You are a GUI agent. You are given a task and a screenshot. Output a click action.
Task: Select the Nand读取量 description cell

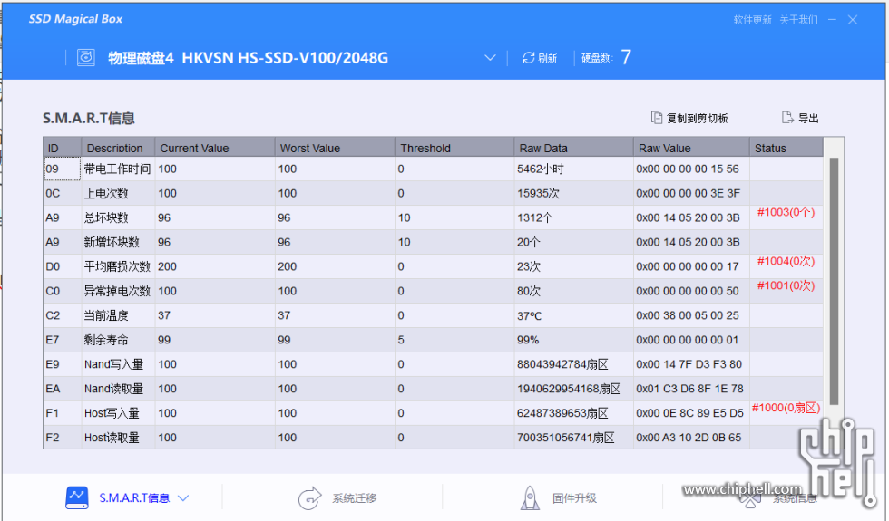118,389
